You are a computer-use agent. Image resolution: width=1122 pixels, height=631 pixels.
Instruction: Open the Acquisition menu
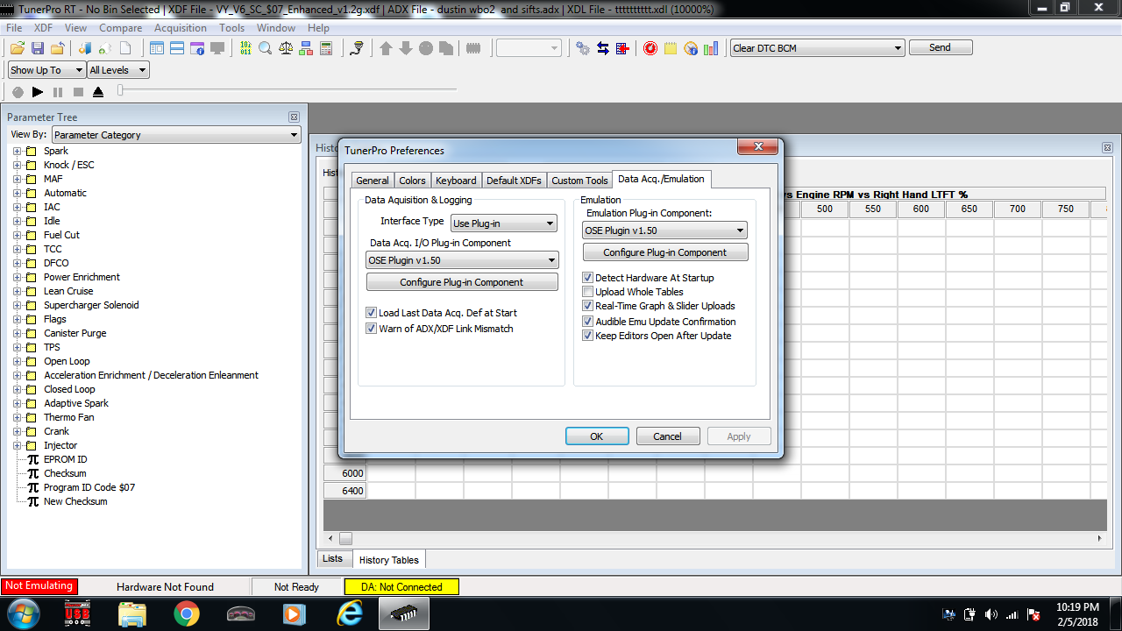point(181,28)
